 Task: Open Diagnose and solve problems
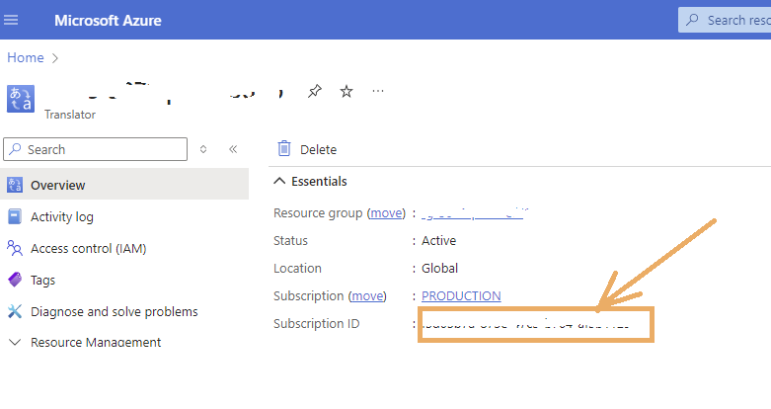pos(115,311)
